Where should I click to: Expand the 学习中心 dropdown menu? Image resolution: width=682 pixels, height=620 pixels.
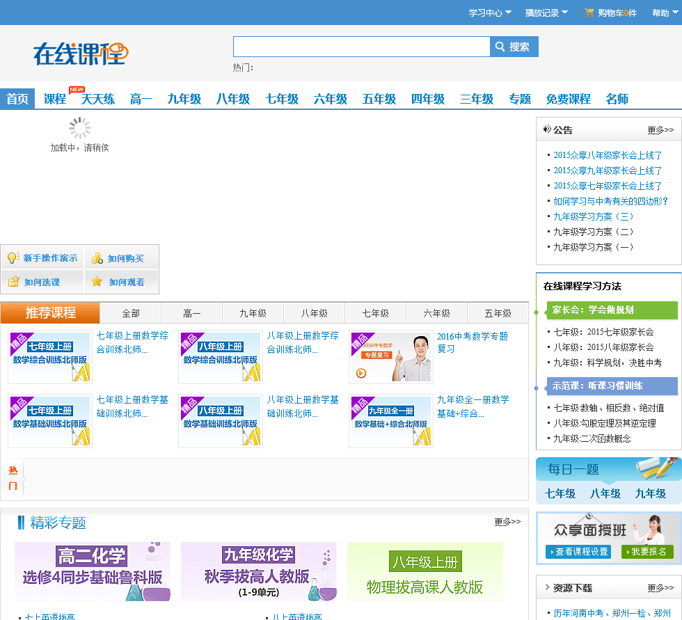490,13
